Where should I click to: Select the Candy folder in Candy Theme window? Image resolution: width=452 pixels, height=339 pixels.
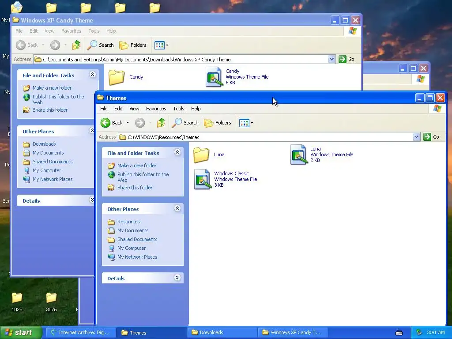click(116, 77)
